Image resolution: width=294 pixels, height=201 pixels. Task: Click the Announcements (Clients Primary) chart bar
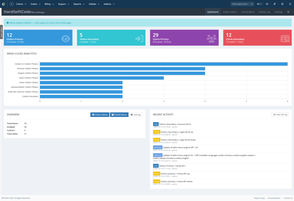[81, 87]
